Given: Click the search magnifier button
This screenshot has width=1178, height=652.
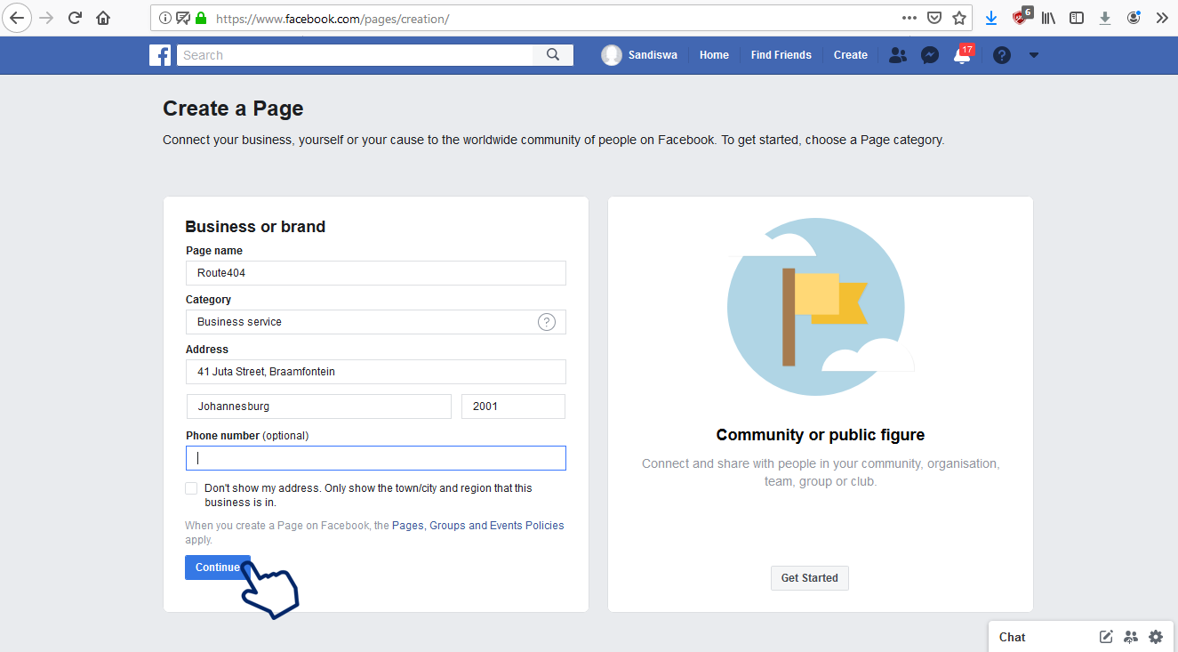Looking at the screenshot, I should pyautogui.click(x=553, y=55).
